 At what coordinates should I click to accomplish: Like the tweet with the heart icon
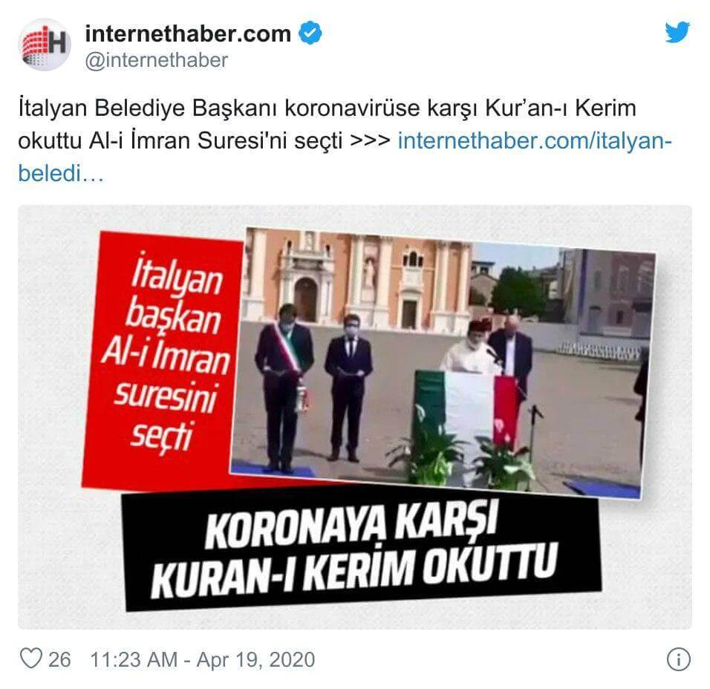pos(31,658)
